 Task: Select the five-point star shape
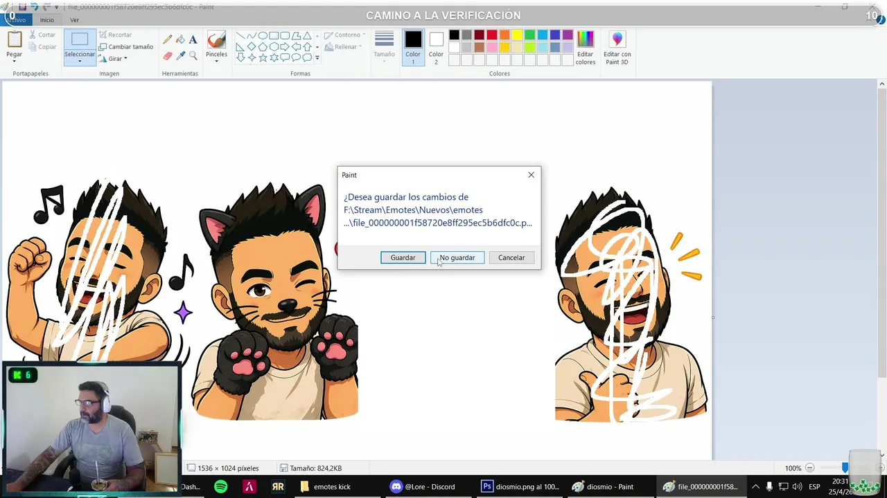pos(263,58)
